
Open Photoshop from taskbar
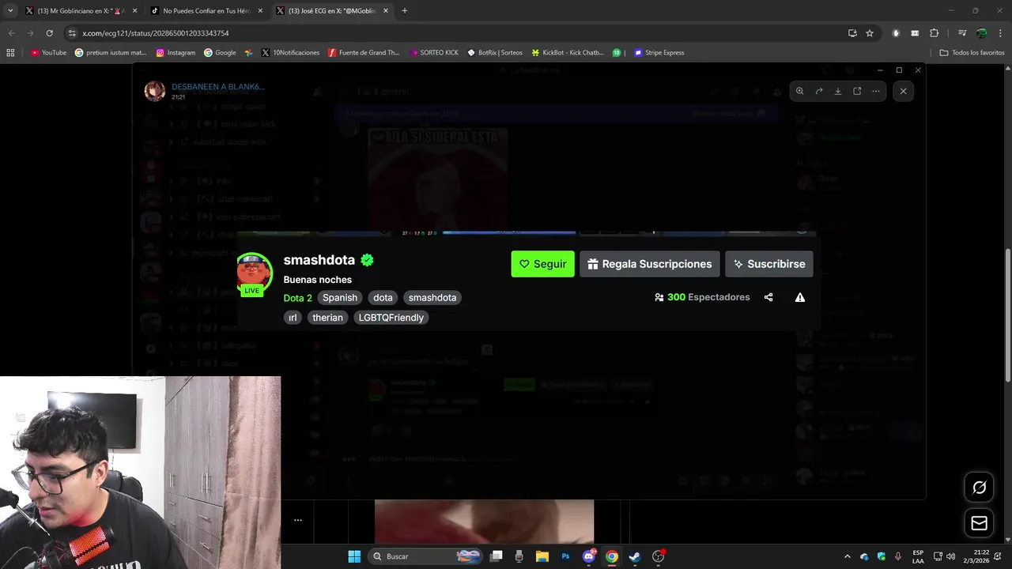[x=565, y=556]
